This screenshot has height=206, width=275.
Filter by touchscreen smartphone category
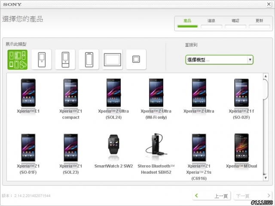[89, 60]
